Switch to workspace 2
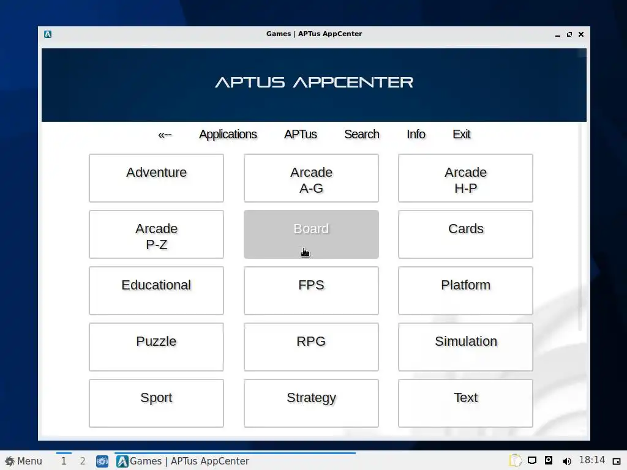Viewport: 627px width, 470px height. pyautogui.click(x=83, y=461)
